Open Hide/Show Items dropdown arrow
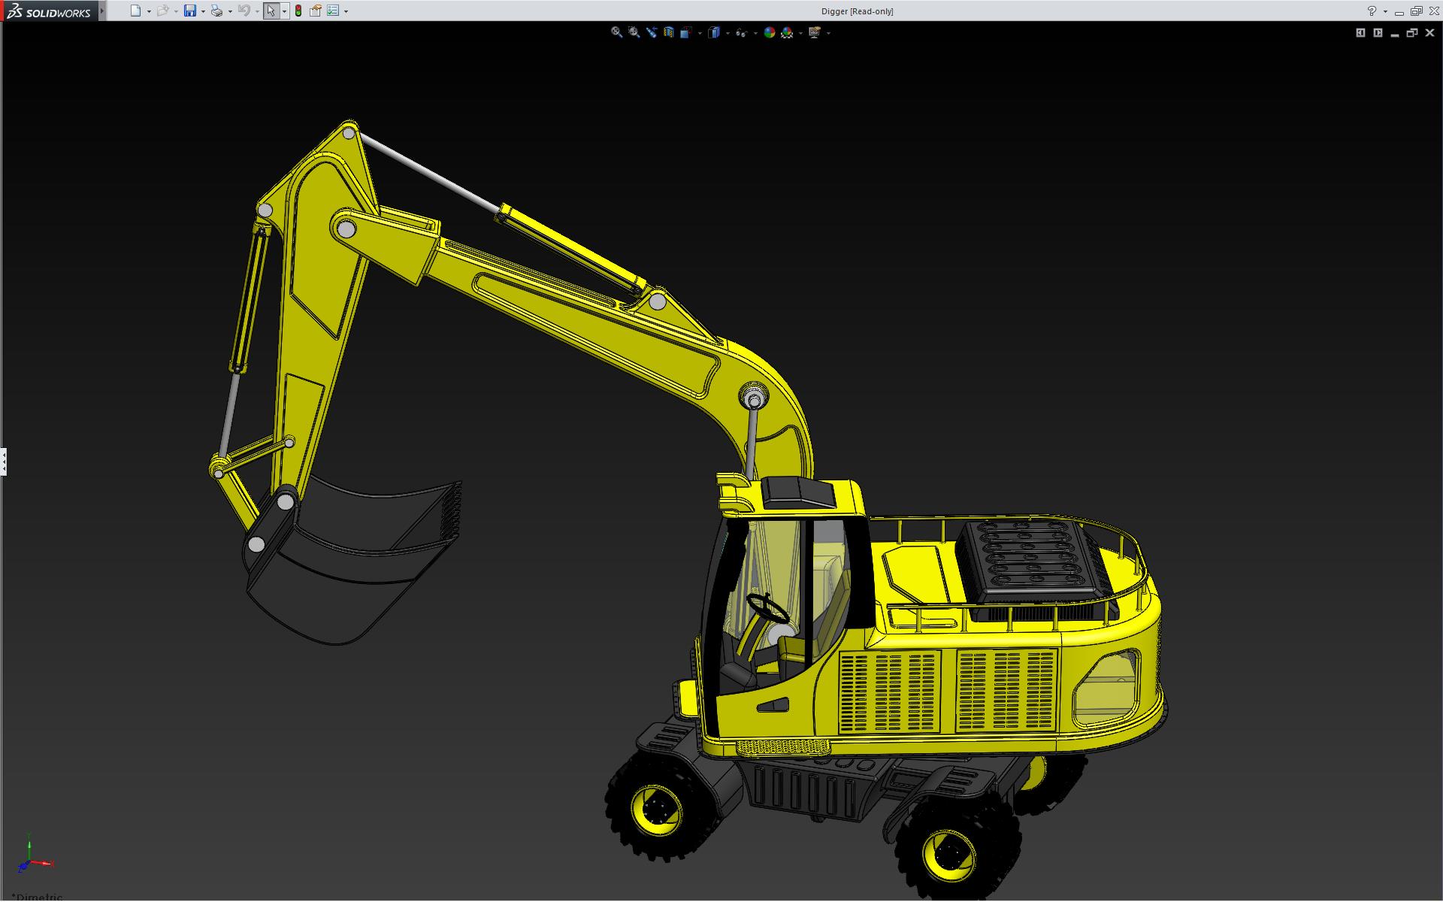The width and height of the screenshot is (1443, 902). pos(755,33)
